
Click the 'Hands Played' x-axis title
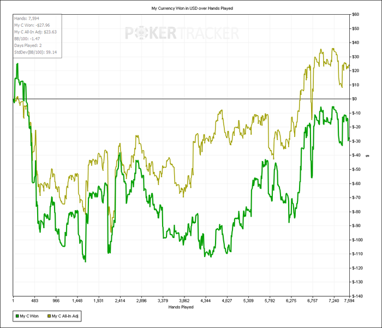pos(181,307)
